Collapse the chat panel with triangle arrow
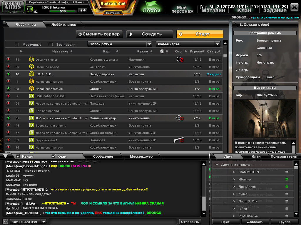Image resolution: width=301 pixels, height=225 pixels. click(6, 156)
